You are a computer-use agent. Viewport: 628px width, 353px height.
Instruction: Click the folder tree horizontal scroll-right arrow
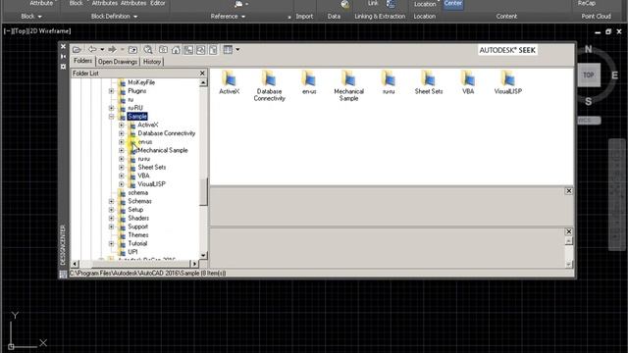pos(194,264)
